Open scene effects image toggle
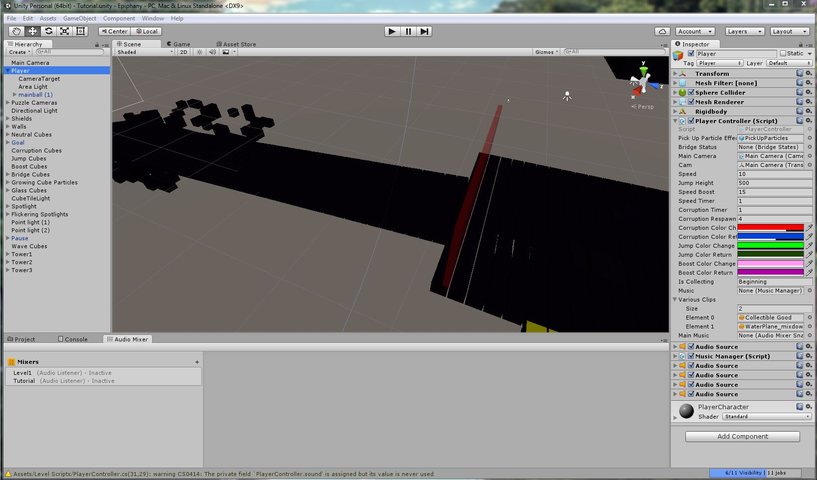 pyautogui.click(x=226, y=52)
